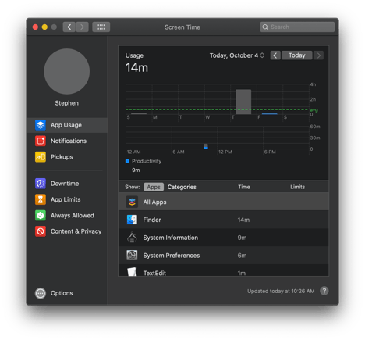Image resolution: width=365 pixels, height=340 pixels.
Task: Select the Downtime sidebar label
Action: point(65,184)
